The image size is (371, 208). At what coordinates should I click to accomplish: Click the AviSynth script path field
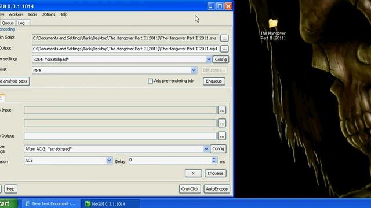[x=125, y=38]
